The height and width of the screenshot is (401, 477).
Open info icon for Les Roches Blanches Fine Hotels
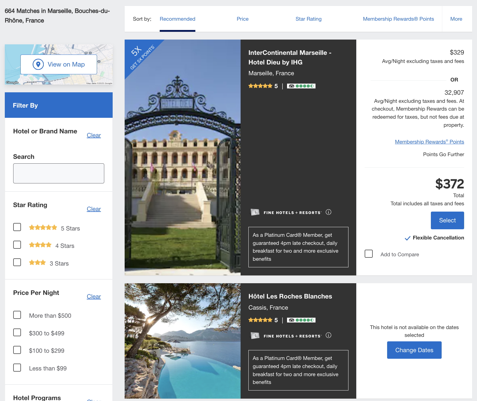tap(328, 335)
